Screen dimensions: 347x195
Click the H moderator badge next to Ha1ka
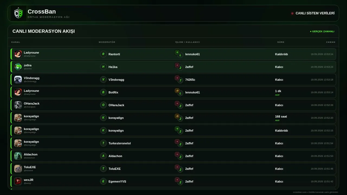coord(103,67)
